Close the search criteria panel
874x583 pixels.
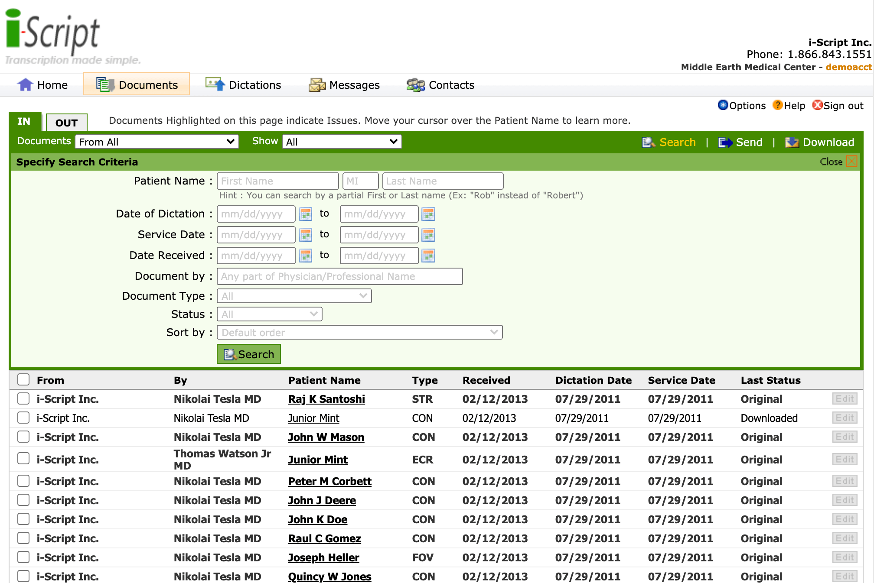(x=851, y=162)
